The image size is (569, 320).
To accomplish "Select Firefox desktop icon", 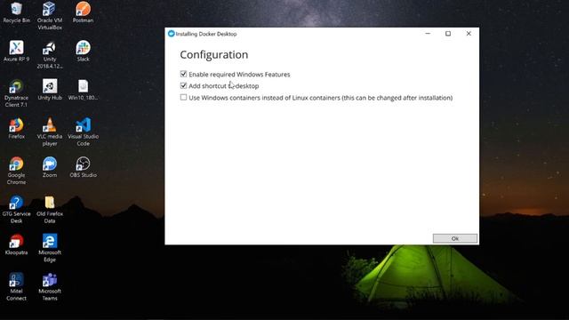I will click(x=16, y=128).
